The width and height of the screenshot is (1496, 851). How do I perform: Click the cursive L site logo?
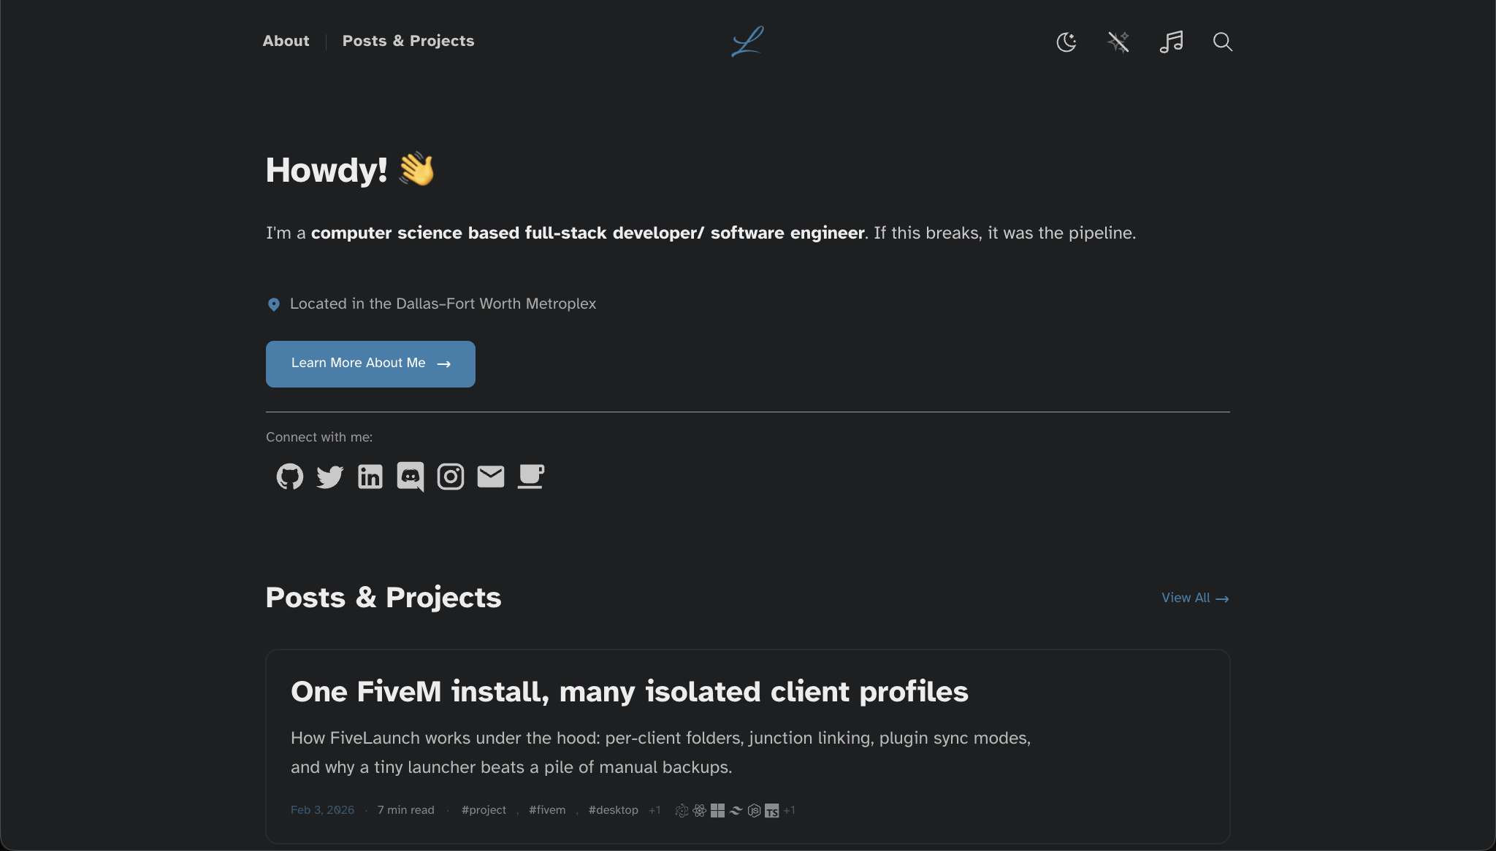(x=747, y=42)
